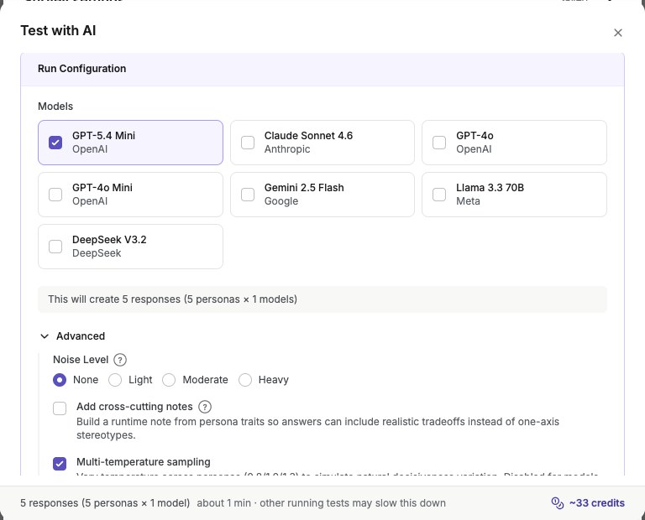645x520 pixels.
Task: Uncheck the GPT-5.4 Mini model checkbox
Action: click(55, 143)
